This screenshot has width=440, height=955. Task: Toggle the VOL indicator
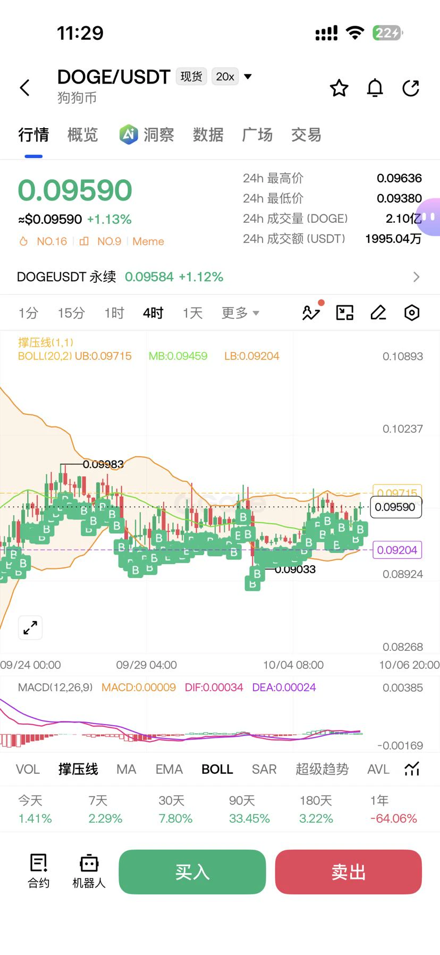coord(28,769)
